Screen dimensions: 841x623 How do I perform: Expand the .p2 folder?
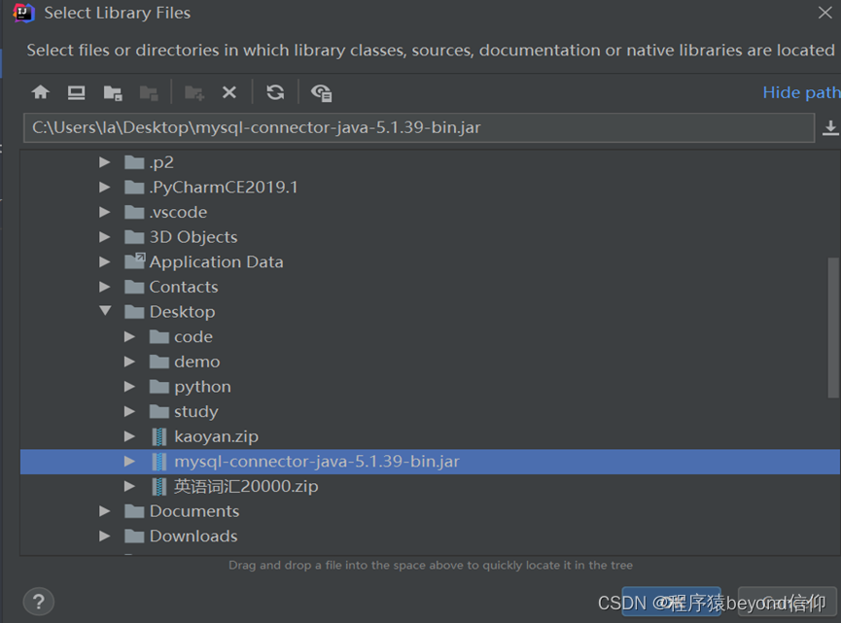105,162
